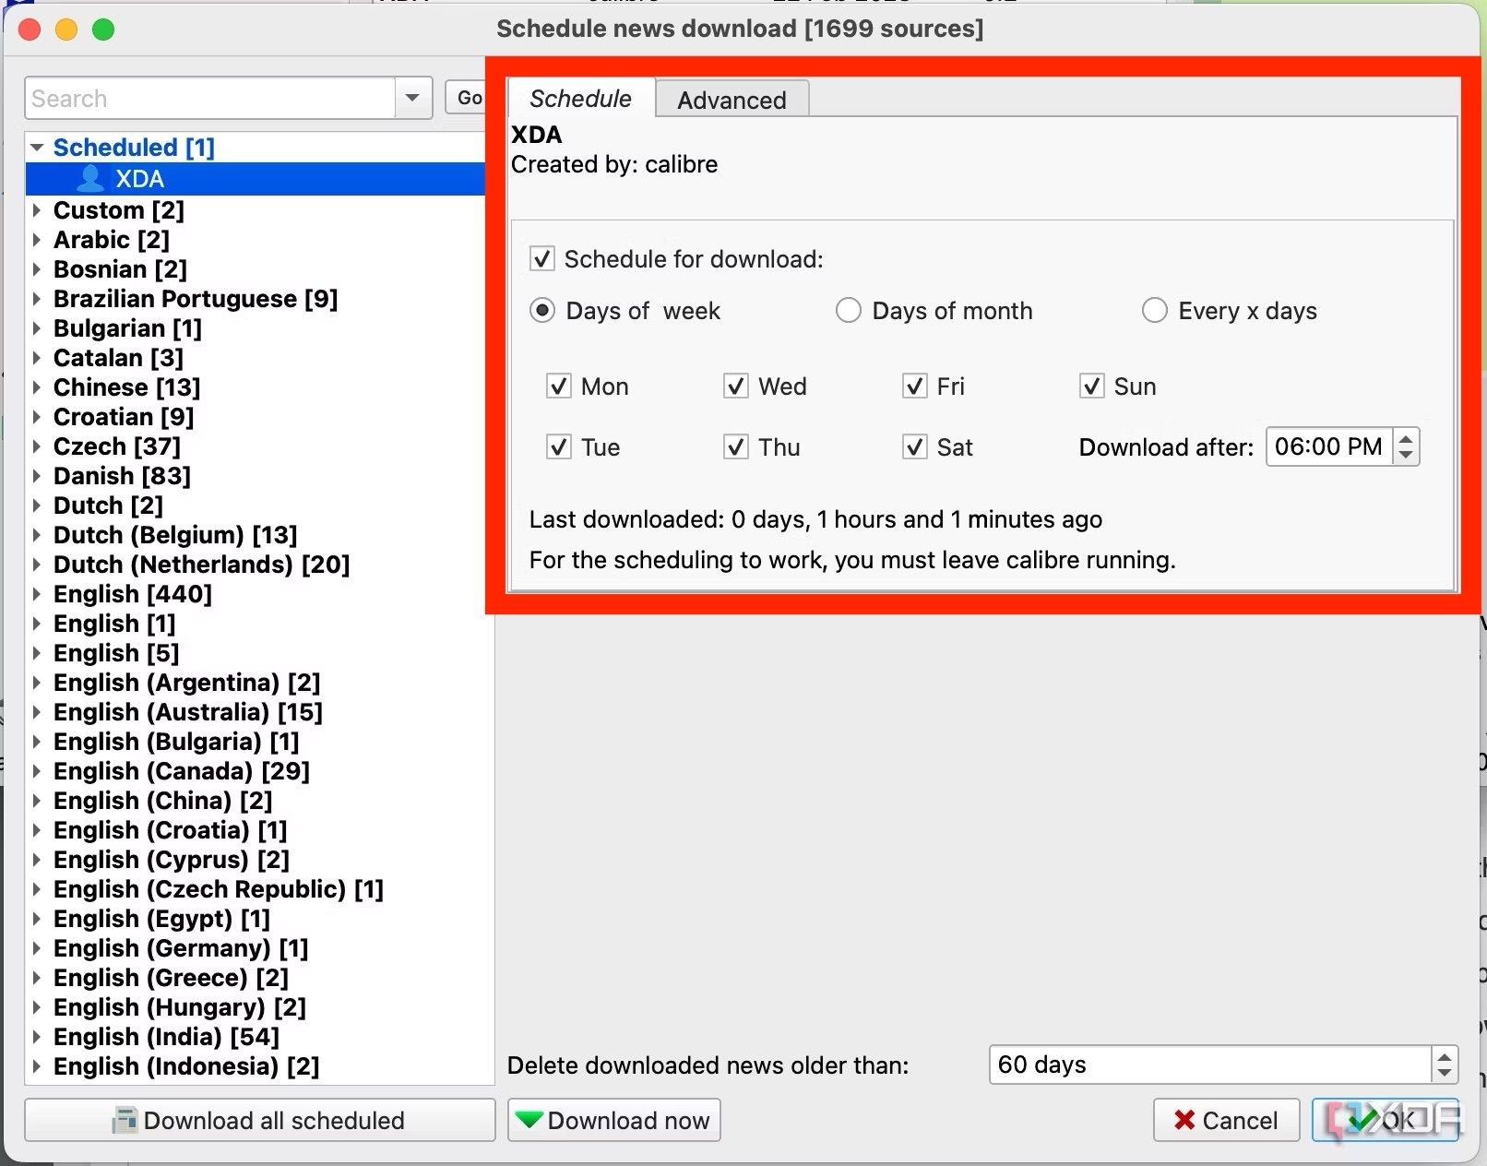Expand Dutch (Netherlands) [20] group
This screenshot has height=1166, width=1487.
point(37,564)
